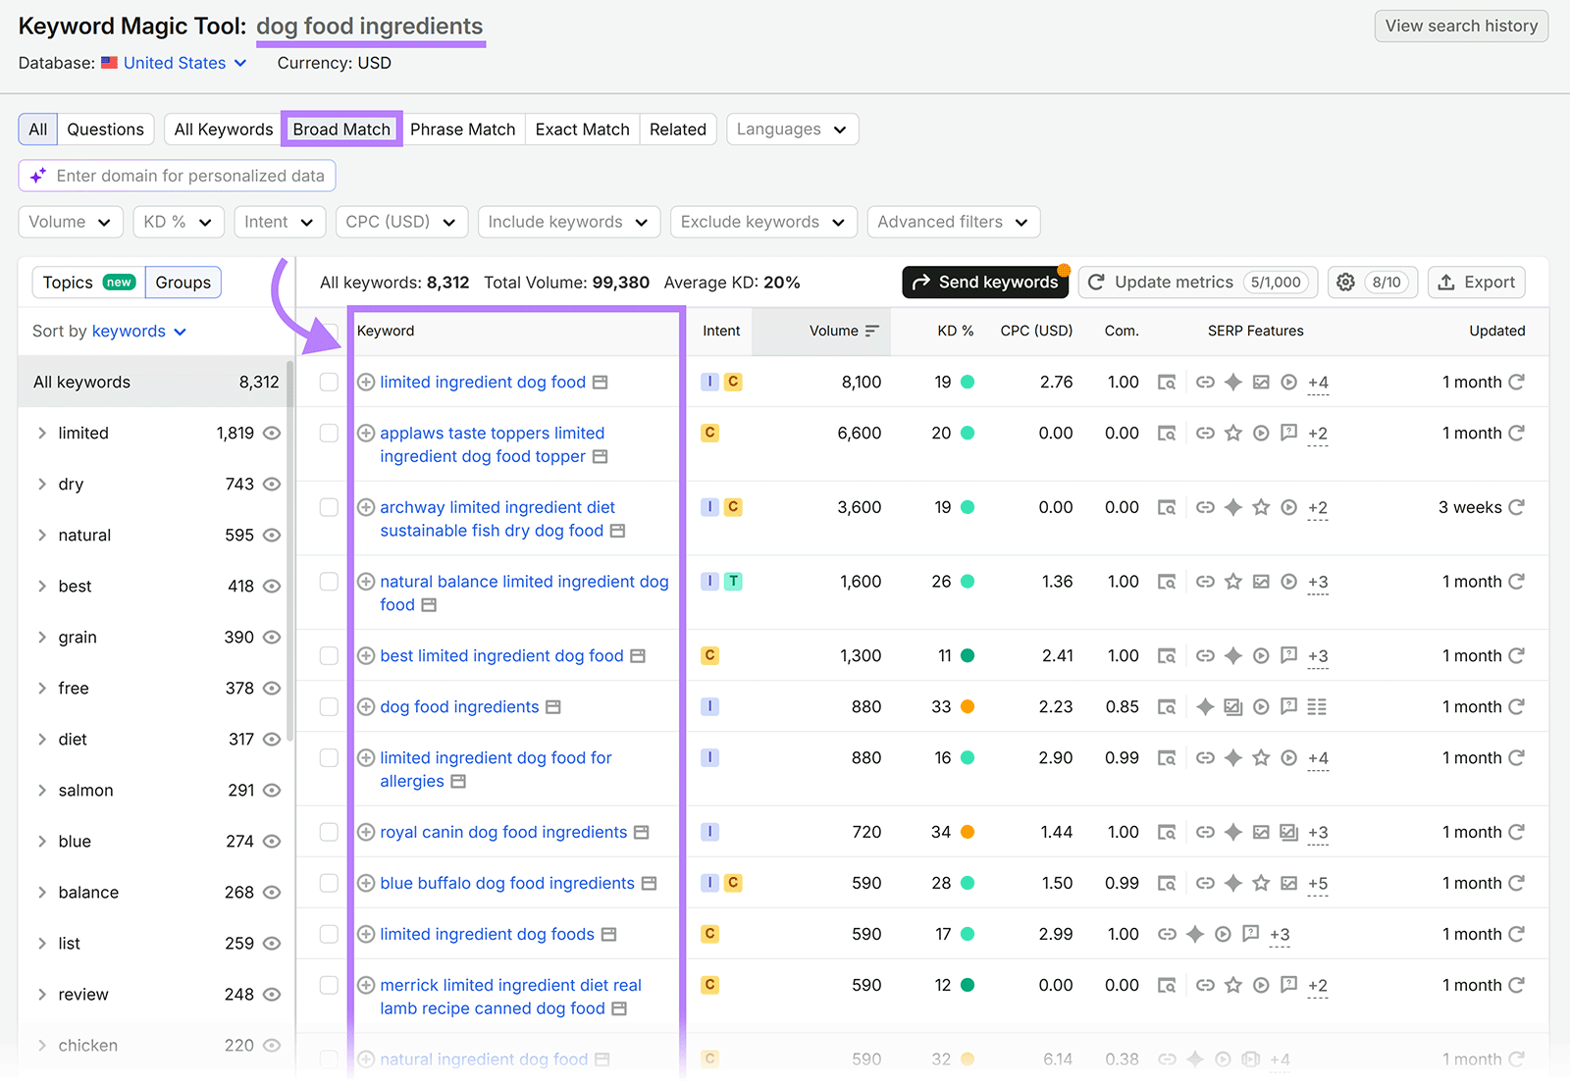Check the box for 'limited ingredient dog food'
The image size is (1570, 1081).
(329, 382)
